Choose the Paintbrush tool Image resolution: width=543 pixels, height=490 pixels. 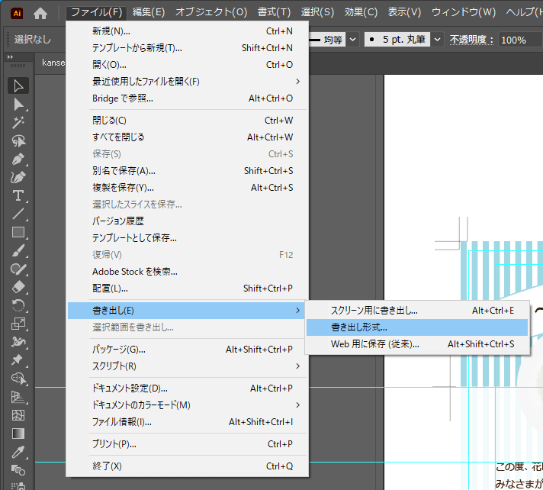point(19,250)
